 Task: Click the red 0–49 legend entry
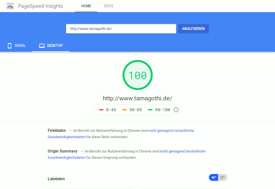107,110
